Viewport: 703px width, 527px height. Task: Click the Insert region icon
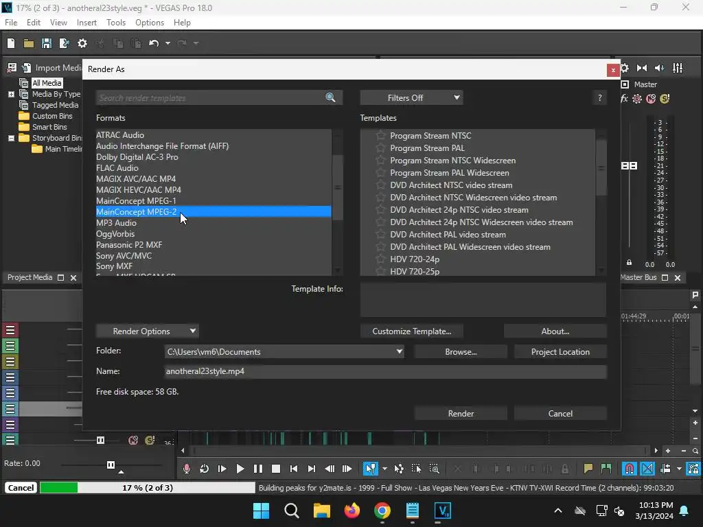[606, 469]
